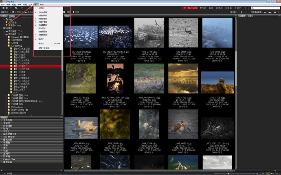Click the search input field
Viewport: 281px width, 175px height.
pos(265,8)
